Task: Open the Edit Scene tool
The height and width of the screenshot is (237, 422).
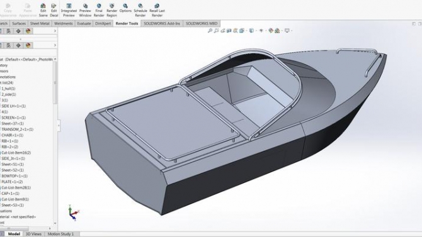Action: pyautogui.click(x=43, y=10)
